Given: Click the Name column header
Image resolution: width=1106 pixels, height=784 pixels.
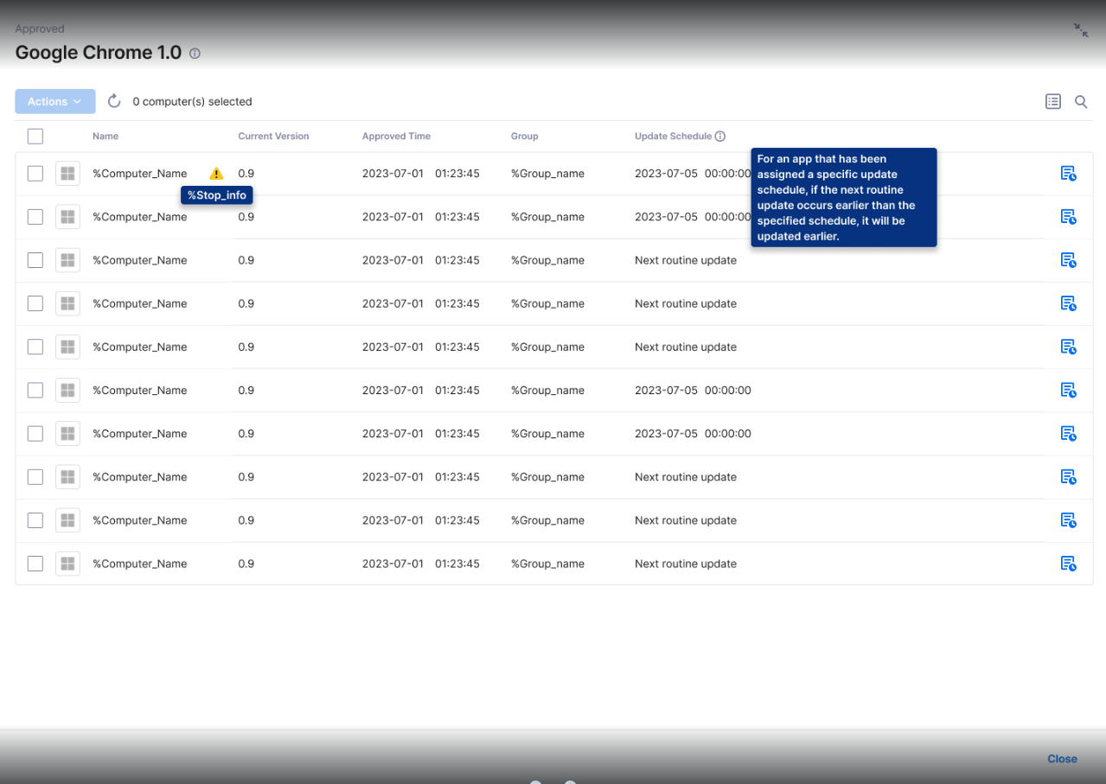Looking at the screenshot, I should coord(105,137).
